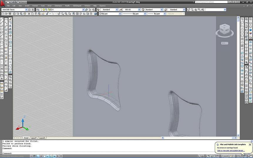Select the Multiline Text tool icon
The height and width of the screenshot is (158, 253).
click(2, 78)
